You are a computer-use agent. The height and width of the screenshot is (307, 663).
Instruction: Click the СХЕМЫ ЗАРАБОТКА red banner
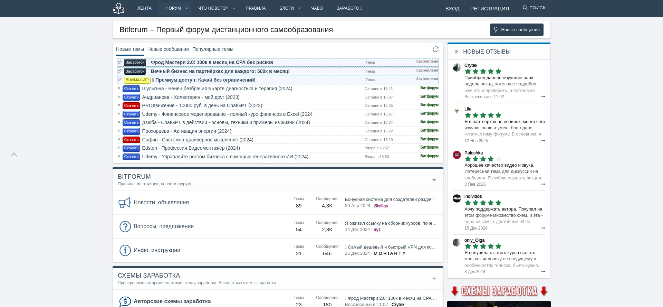pos(499,291)
